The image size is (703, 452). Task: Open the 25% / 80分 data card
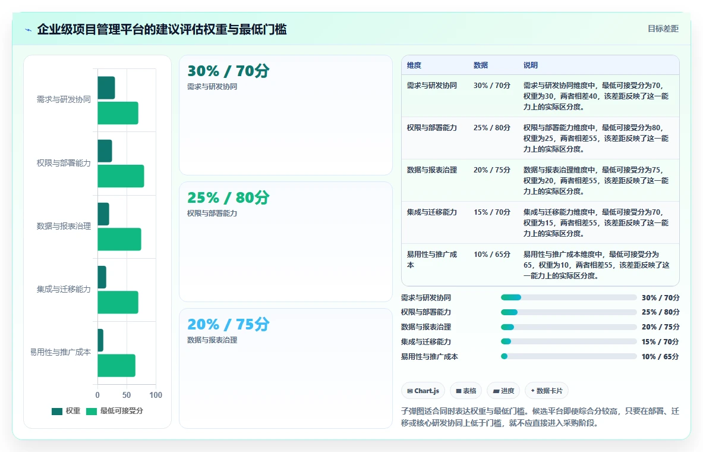[x=286, y=241]
